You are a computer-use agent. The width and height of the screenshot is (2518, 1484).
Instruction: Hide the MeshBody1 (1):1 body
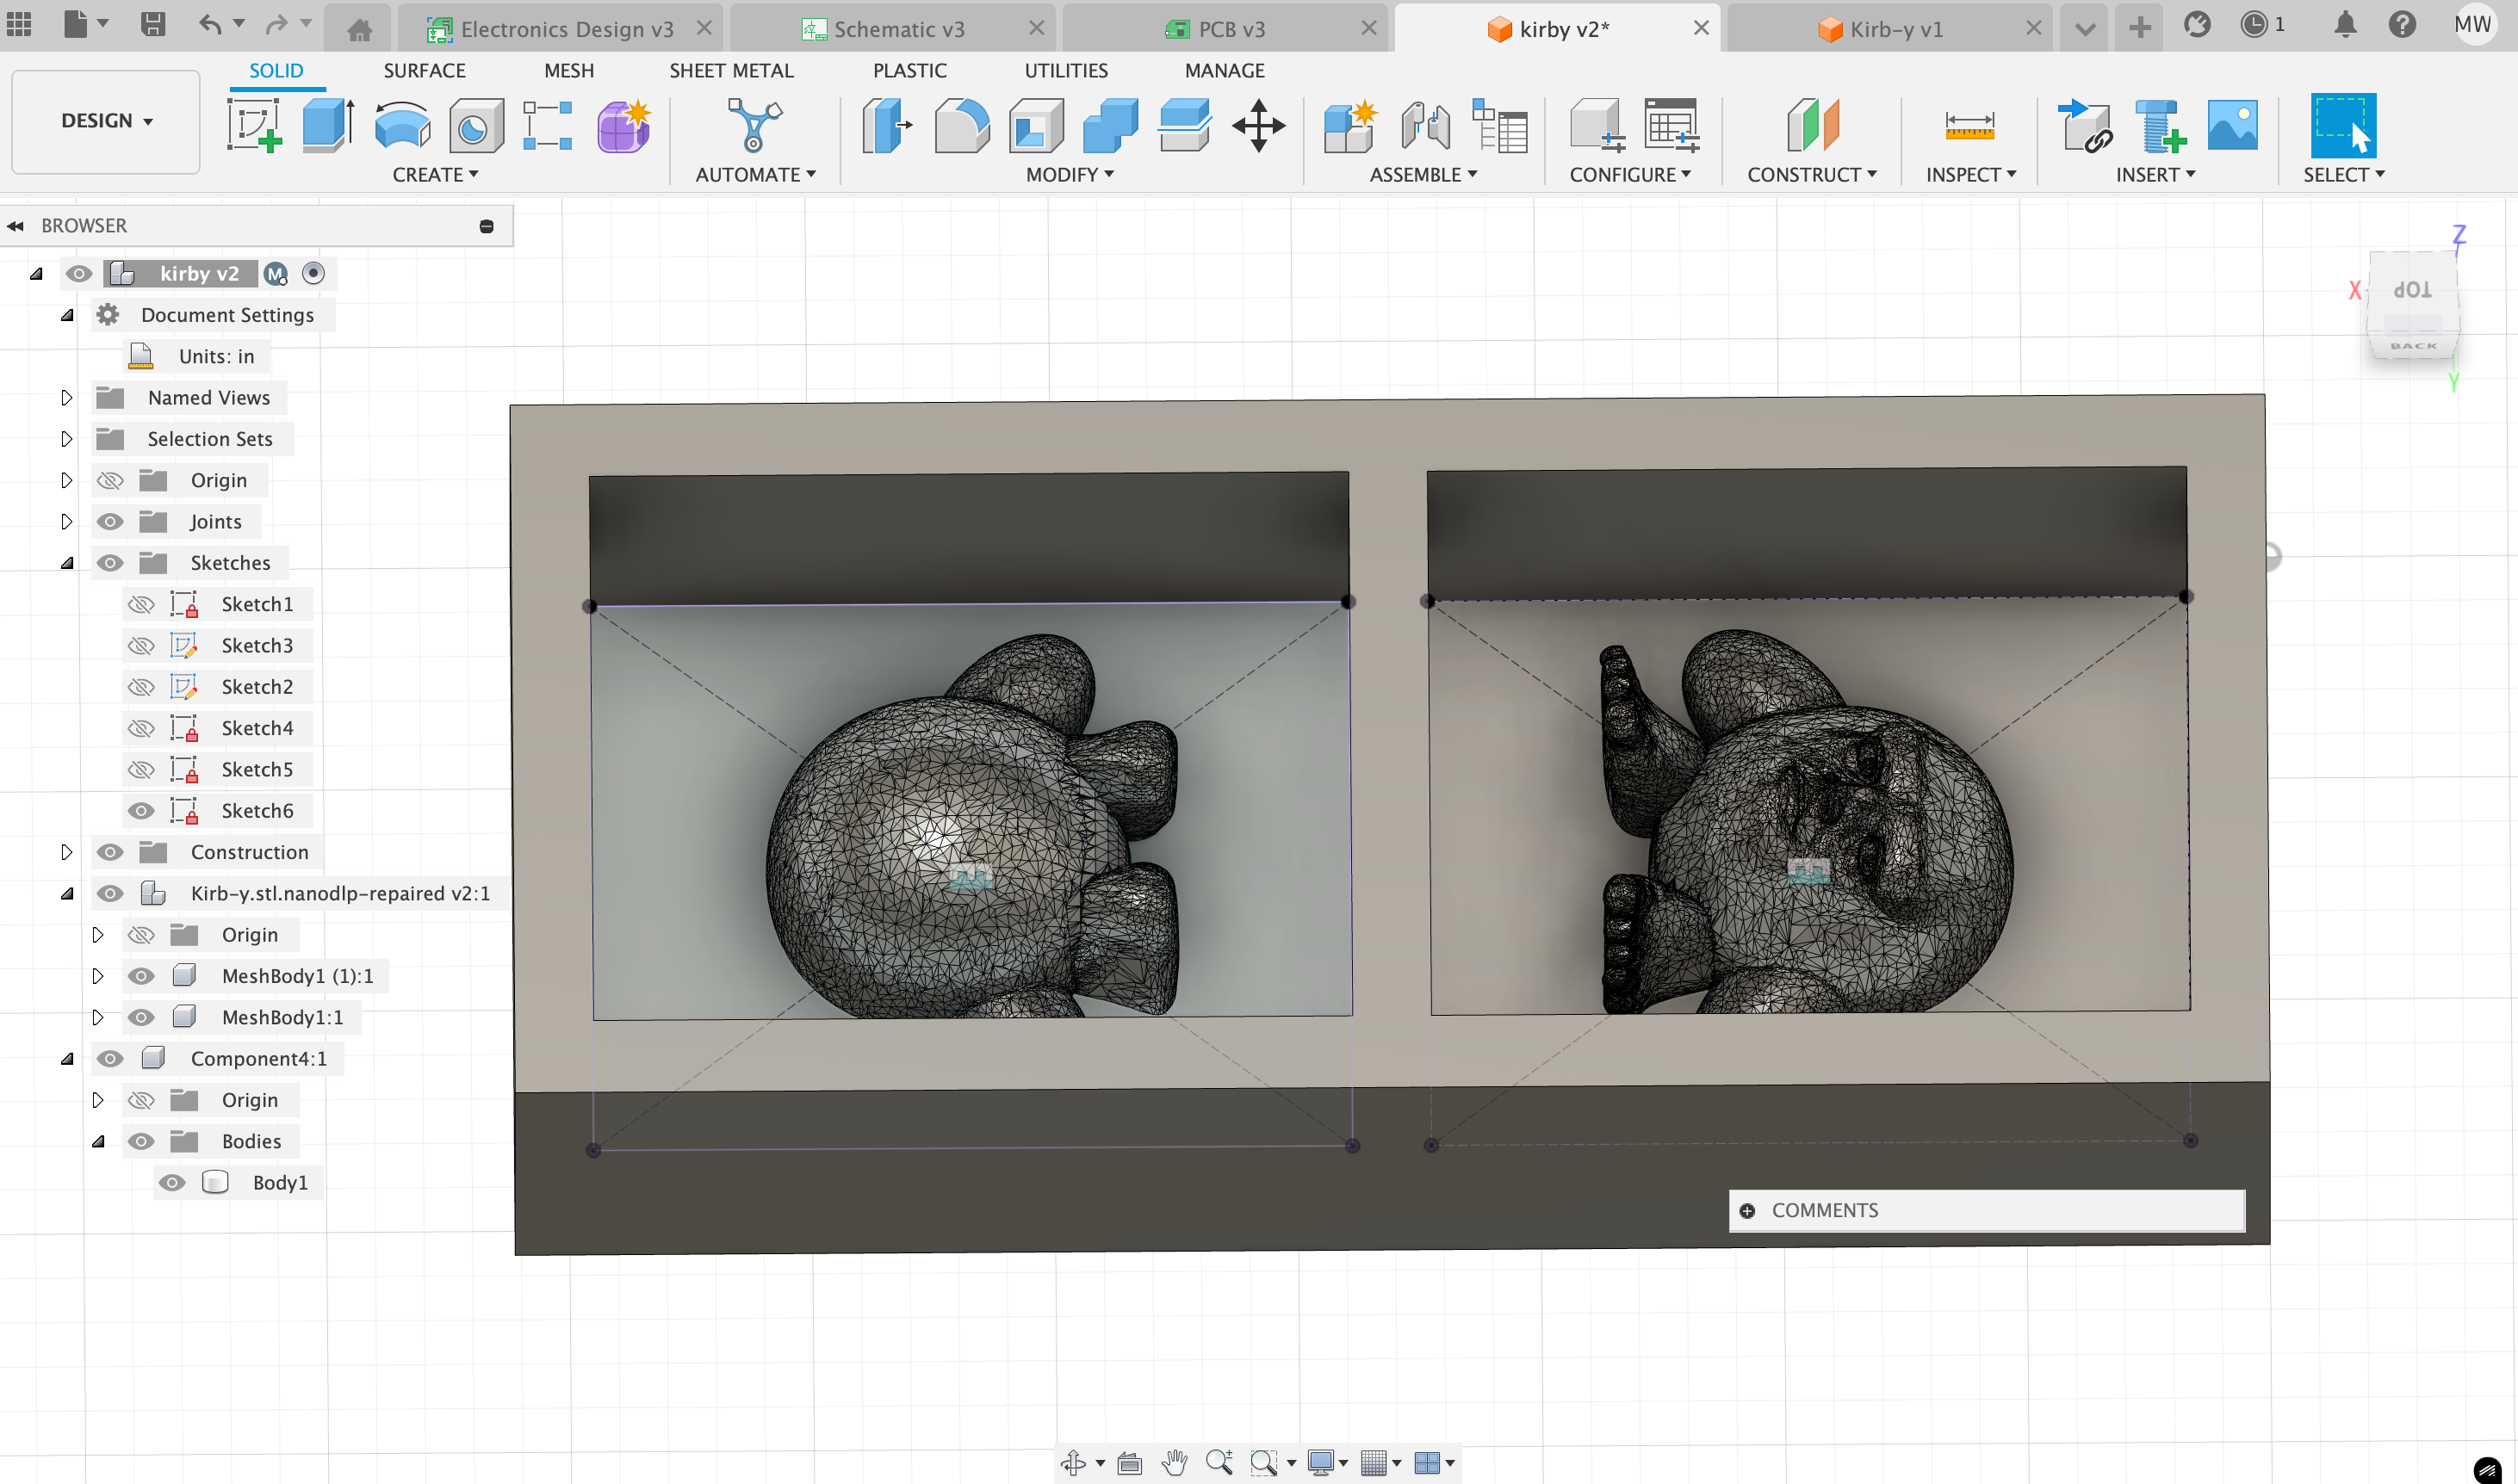click(141, 976)
